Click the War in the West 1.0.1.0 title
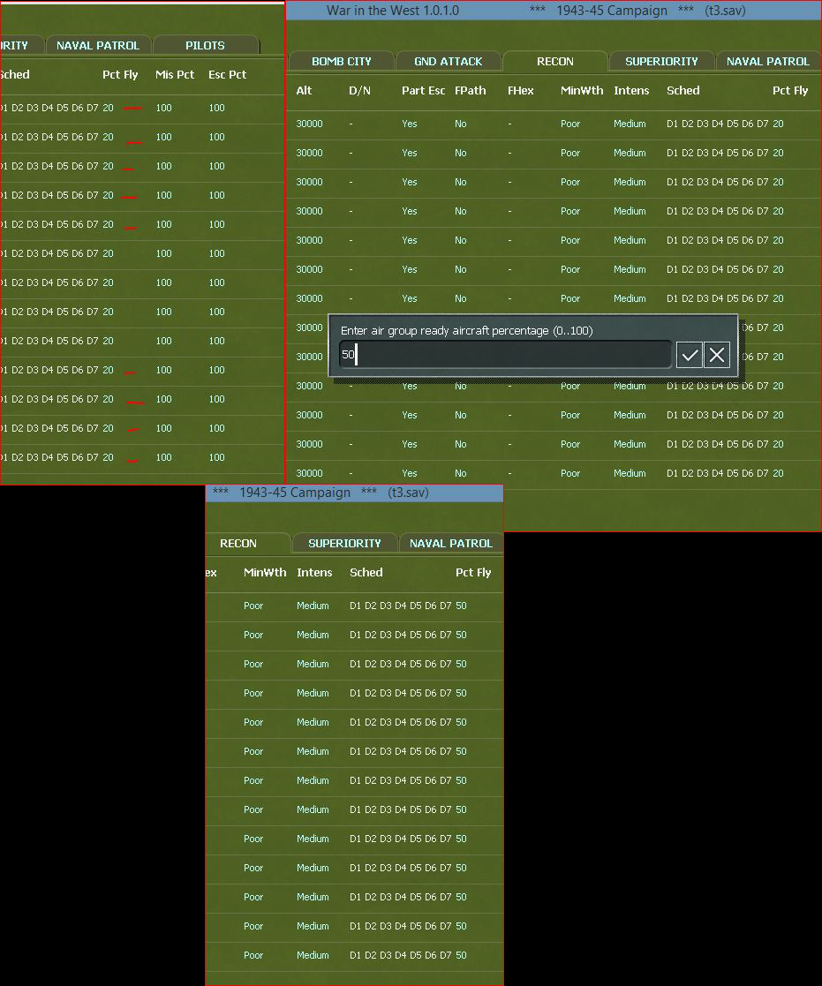 (392, 11)
